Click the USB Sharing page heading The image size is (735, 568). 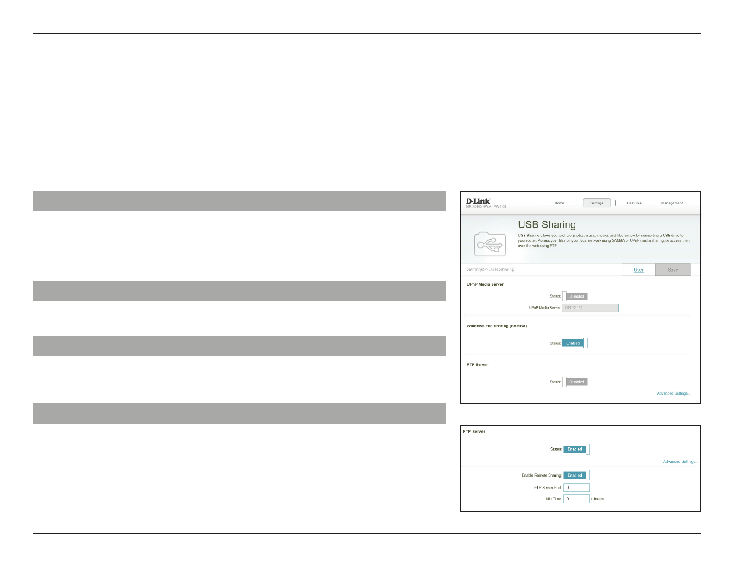[x=547, y=225]
